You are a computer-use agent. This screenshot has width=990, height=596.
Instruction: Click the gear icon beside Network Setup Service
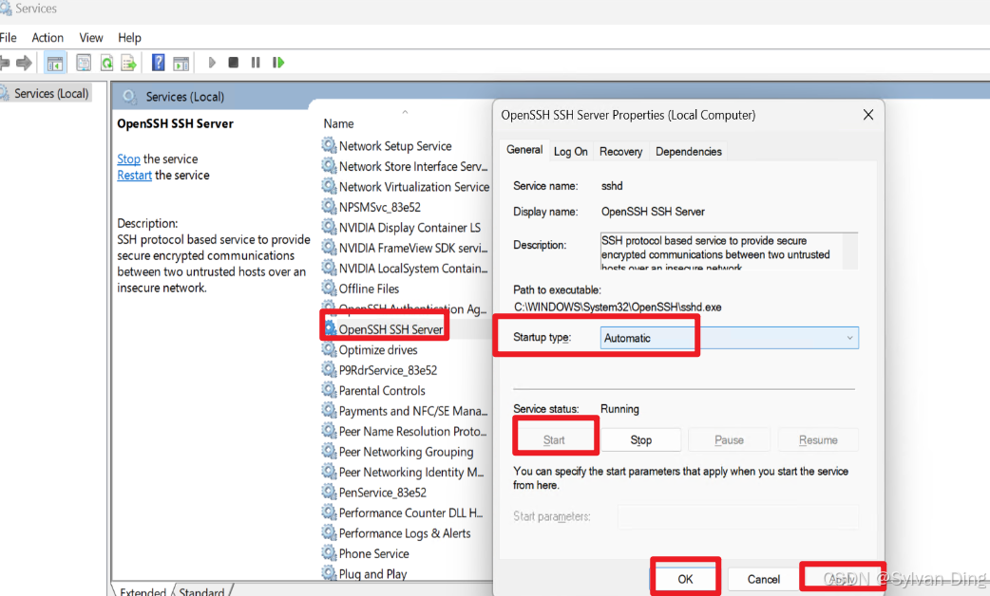click(x=329, y=145)
